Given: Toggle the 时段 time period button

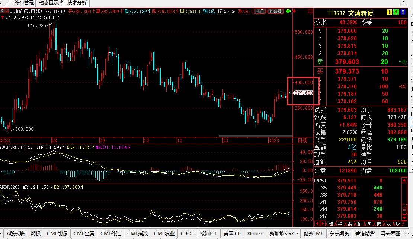Looking at the screenshot, I should tap(260, 12).
